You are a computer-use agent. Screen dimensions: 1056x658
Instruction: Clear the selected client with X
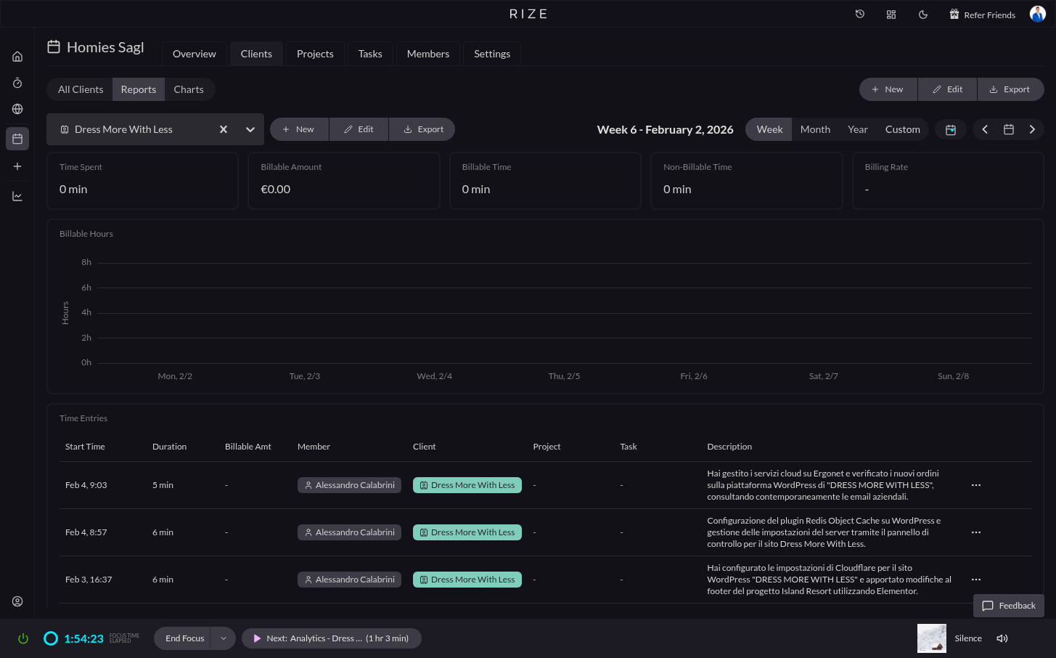pyautogui.click(x=224, y=129)
